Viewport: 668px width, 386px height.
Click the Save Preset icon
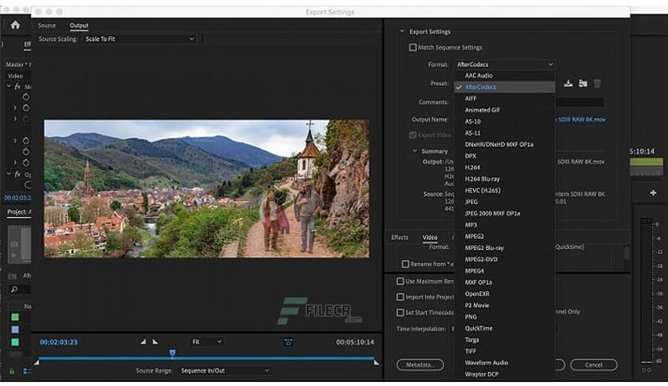[568, 83]
